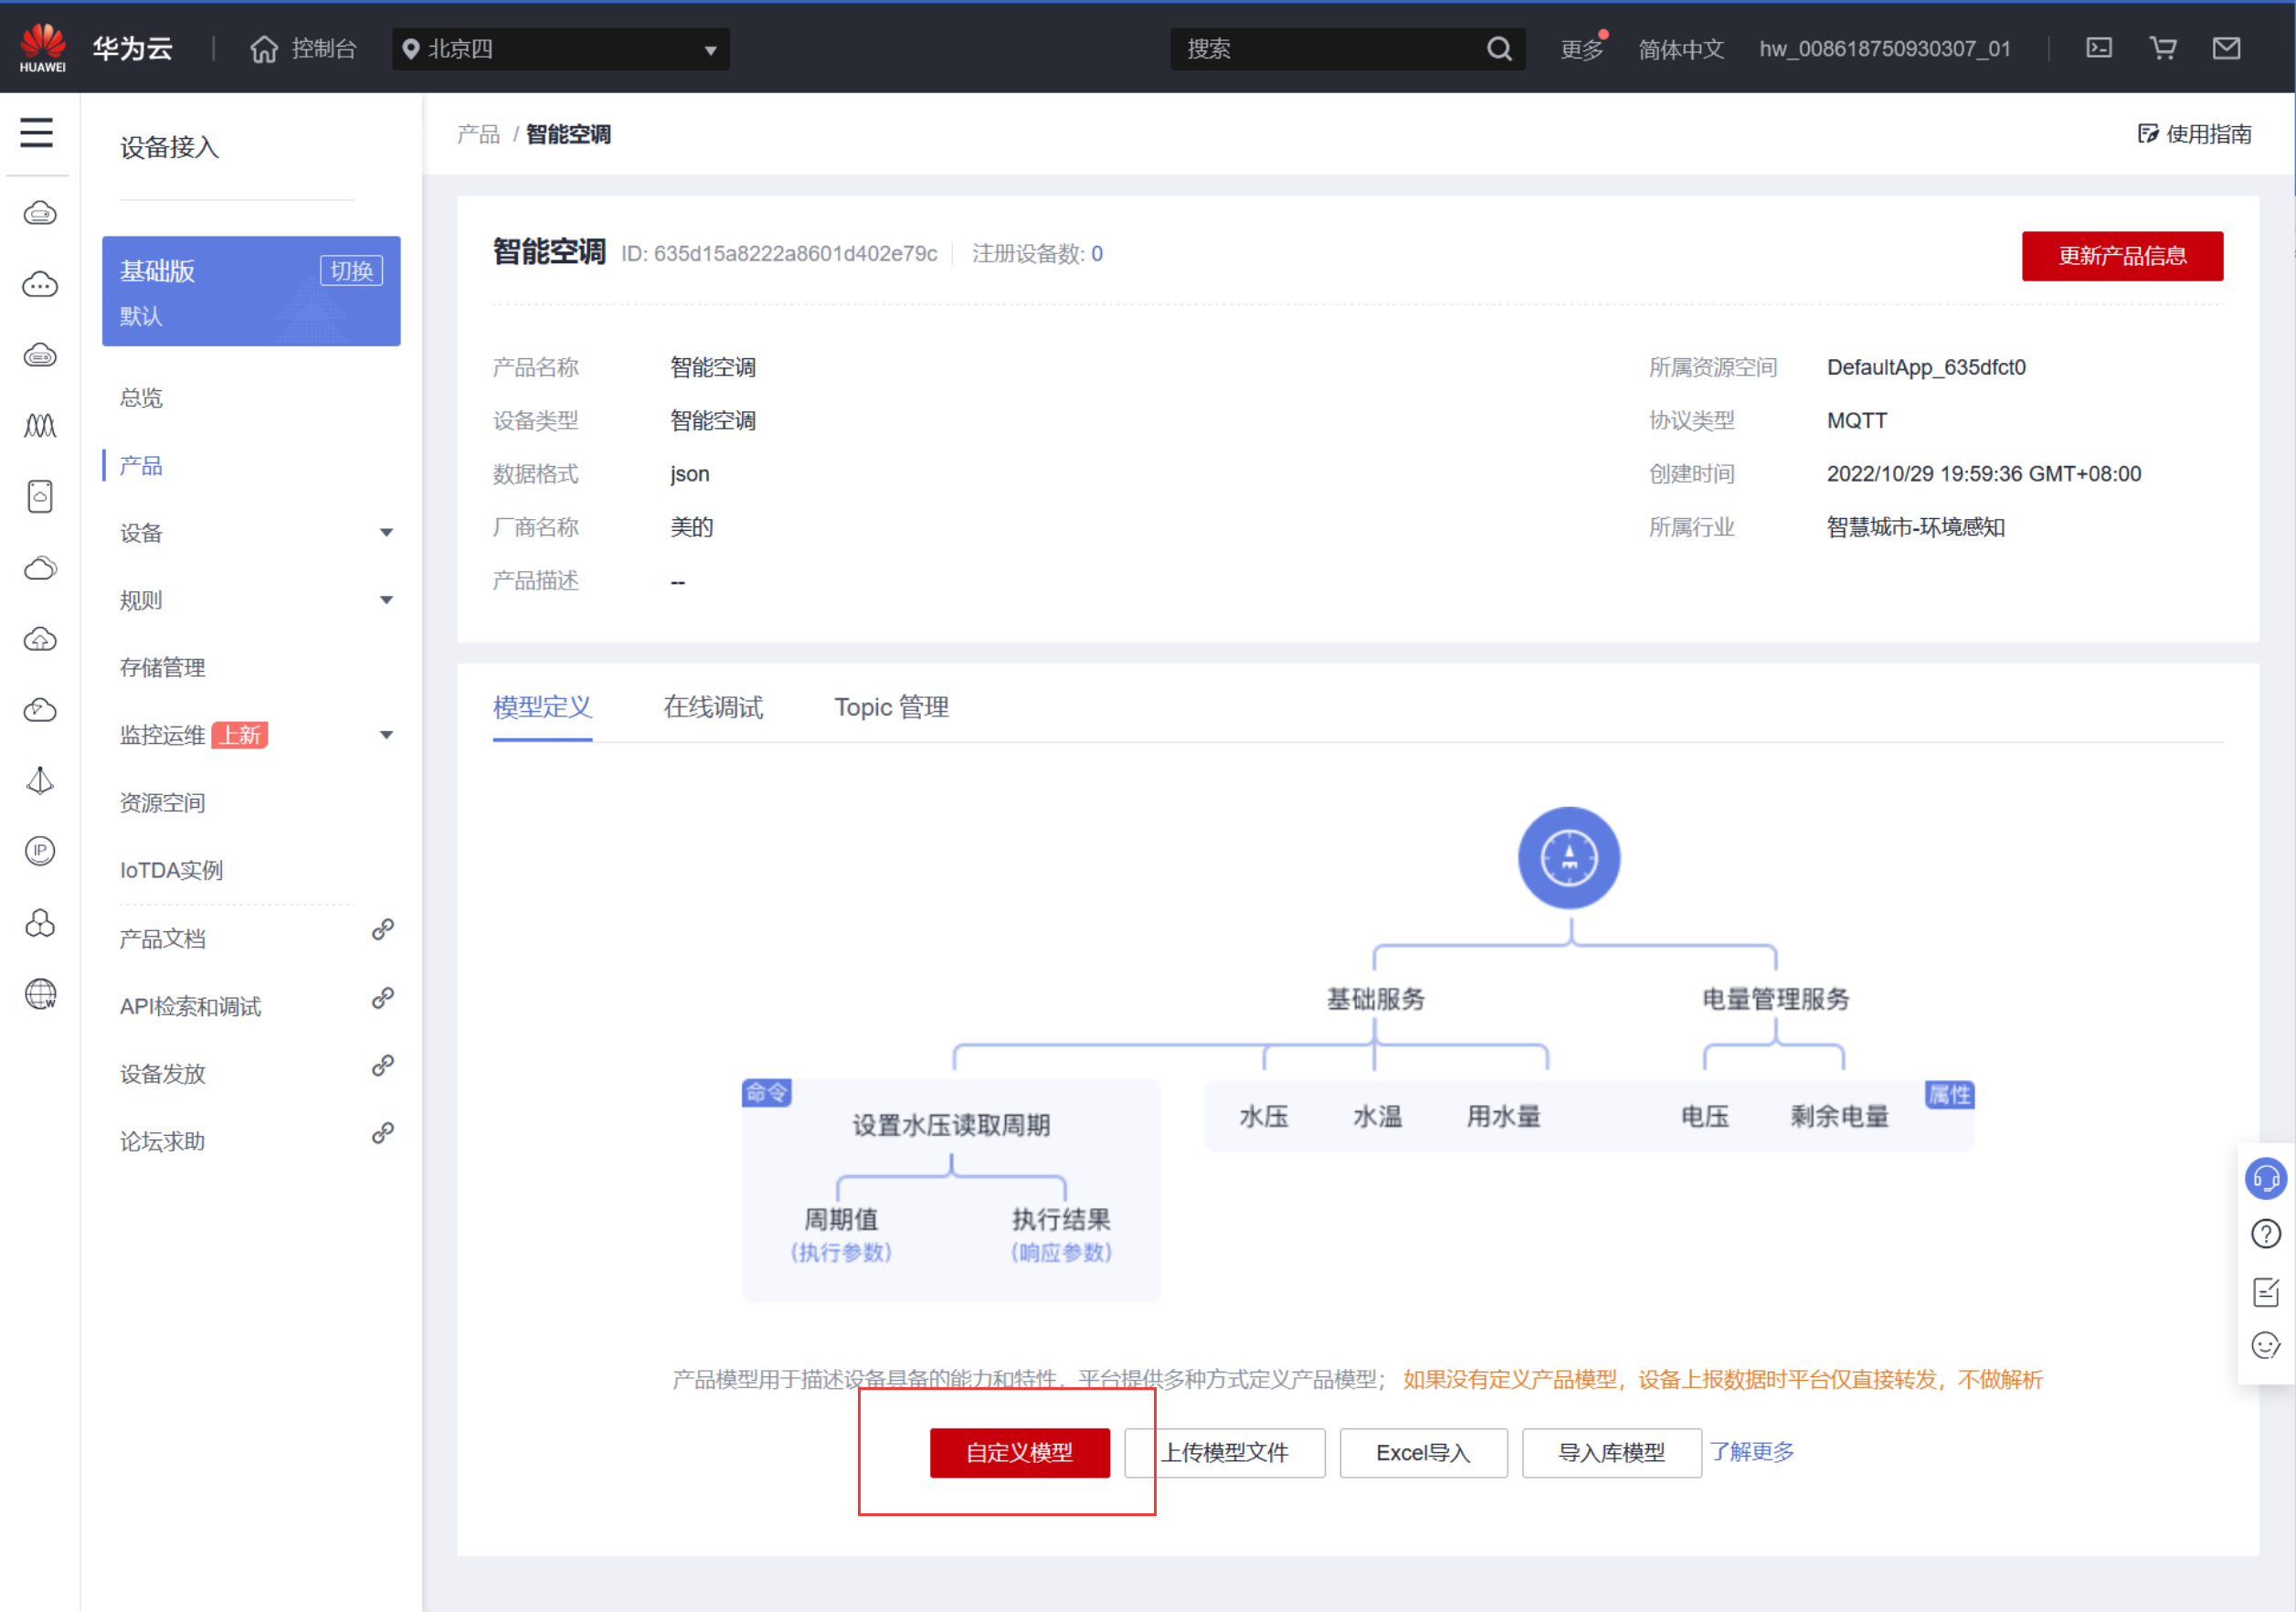Click the search magnifier icon
The image size is (2296, 1612).
(x=1498, y=48)
